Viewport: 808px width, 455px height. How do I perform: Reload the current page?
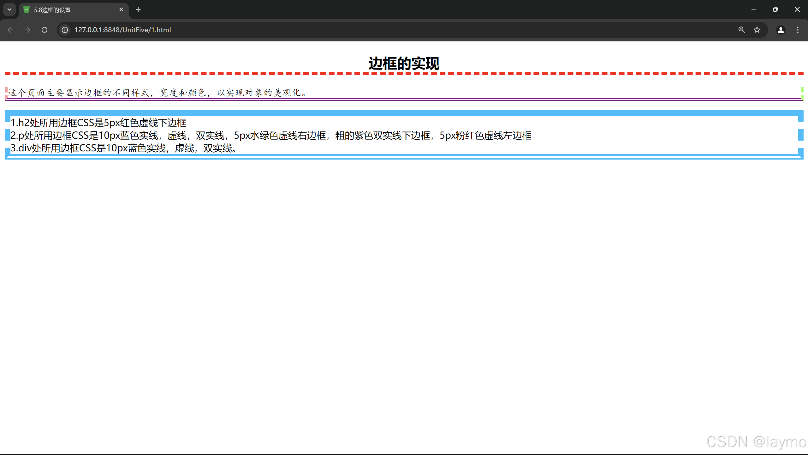click(45, 30)
